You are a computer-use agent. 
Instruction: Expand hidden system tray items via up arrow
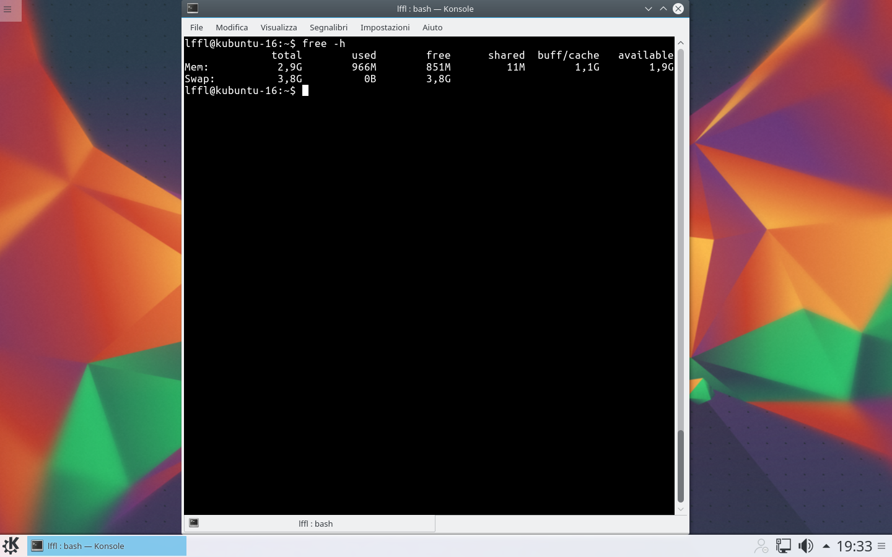(x=826, y=546)
